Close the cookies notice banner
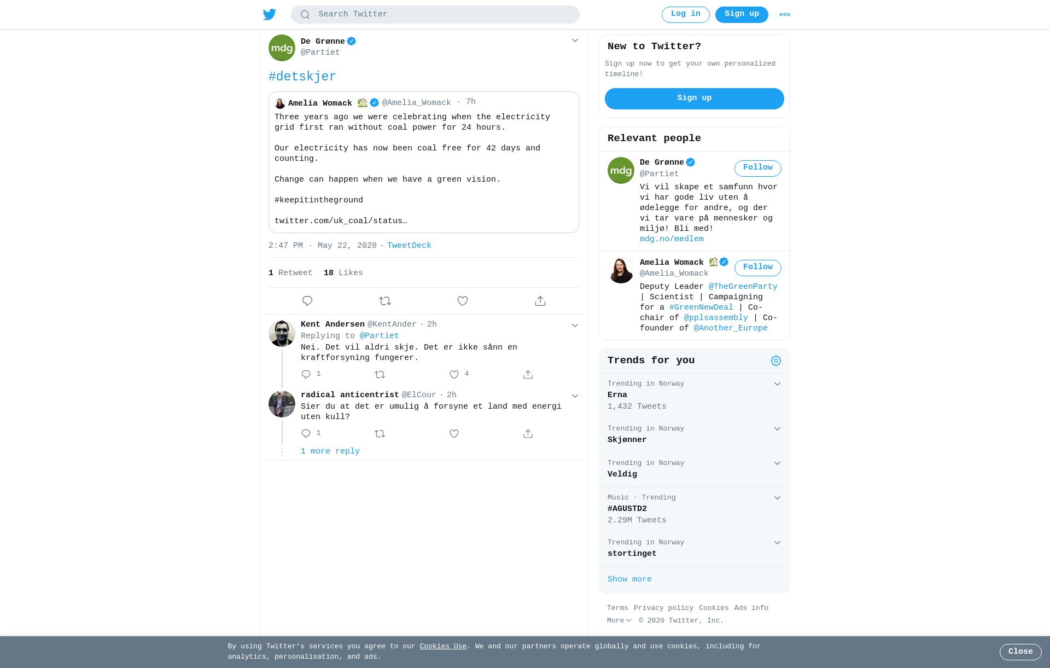The width and height of the screenshot is (1050, 668). pyautogui.click(x=1020, y=652)
